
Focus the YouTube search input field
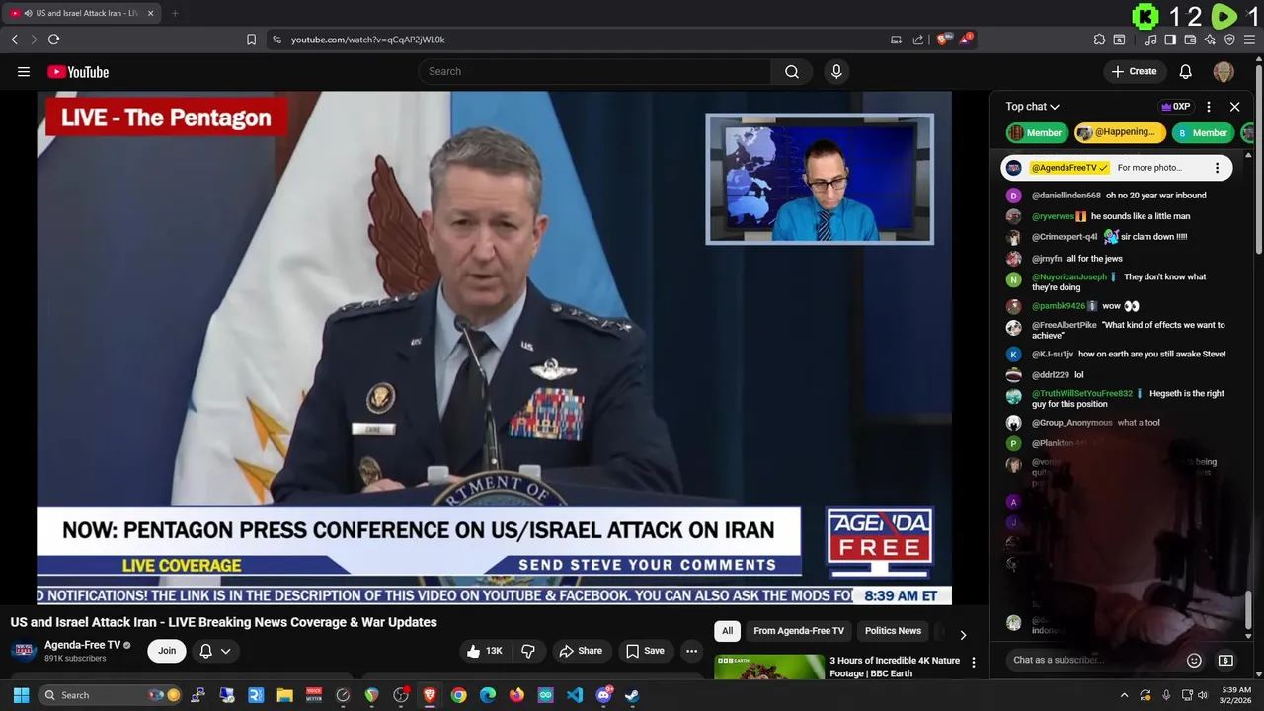click(x=594, y=71)
